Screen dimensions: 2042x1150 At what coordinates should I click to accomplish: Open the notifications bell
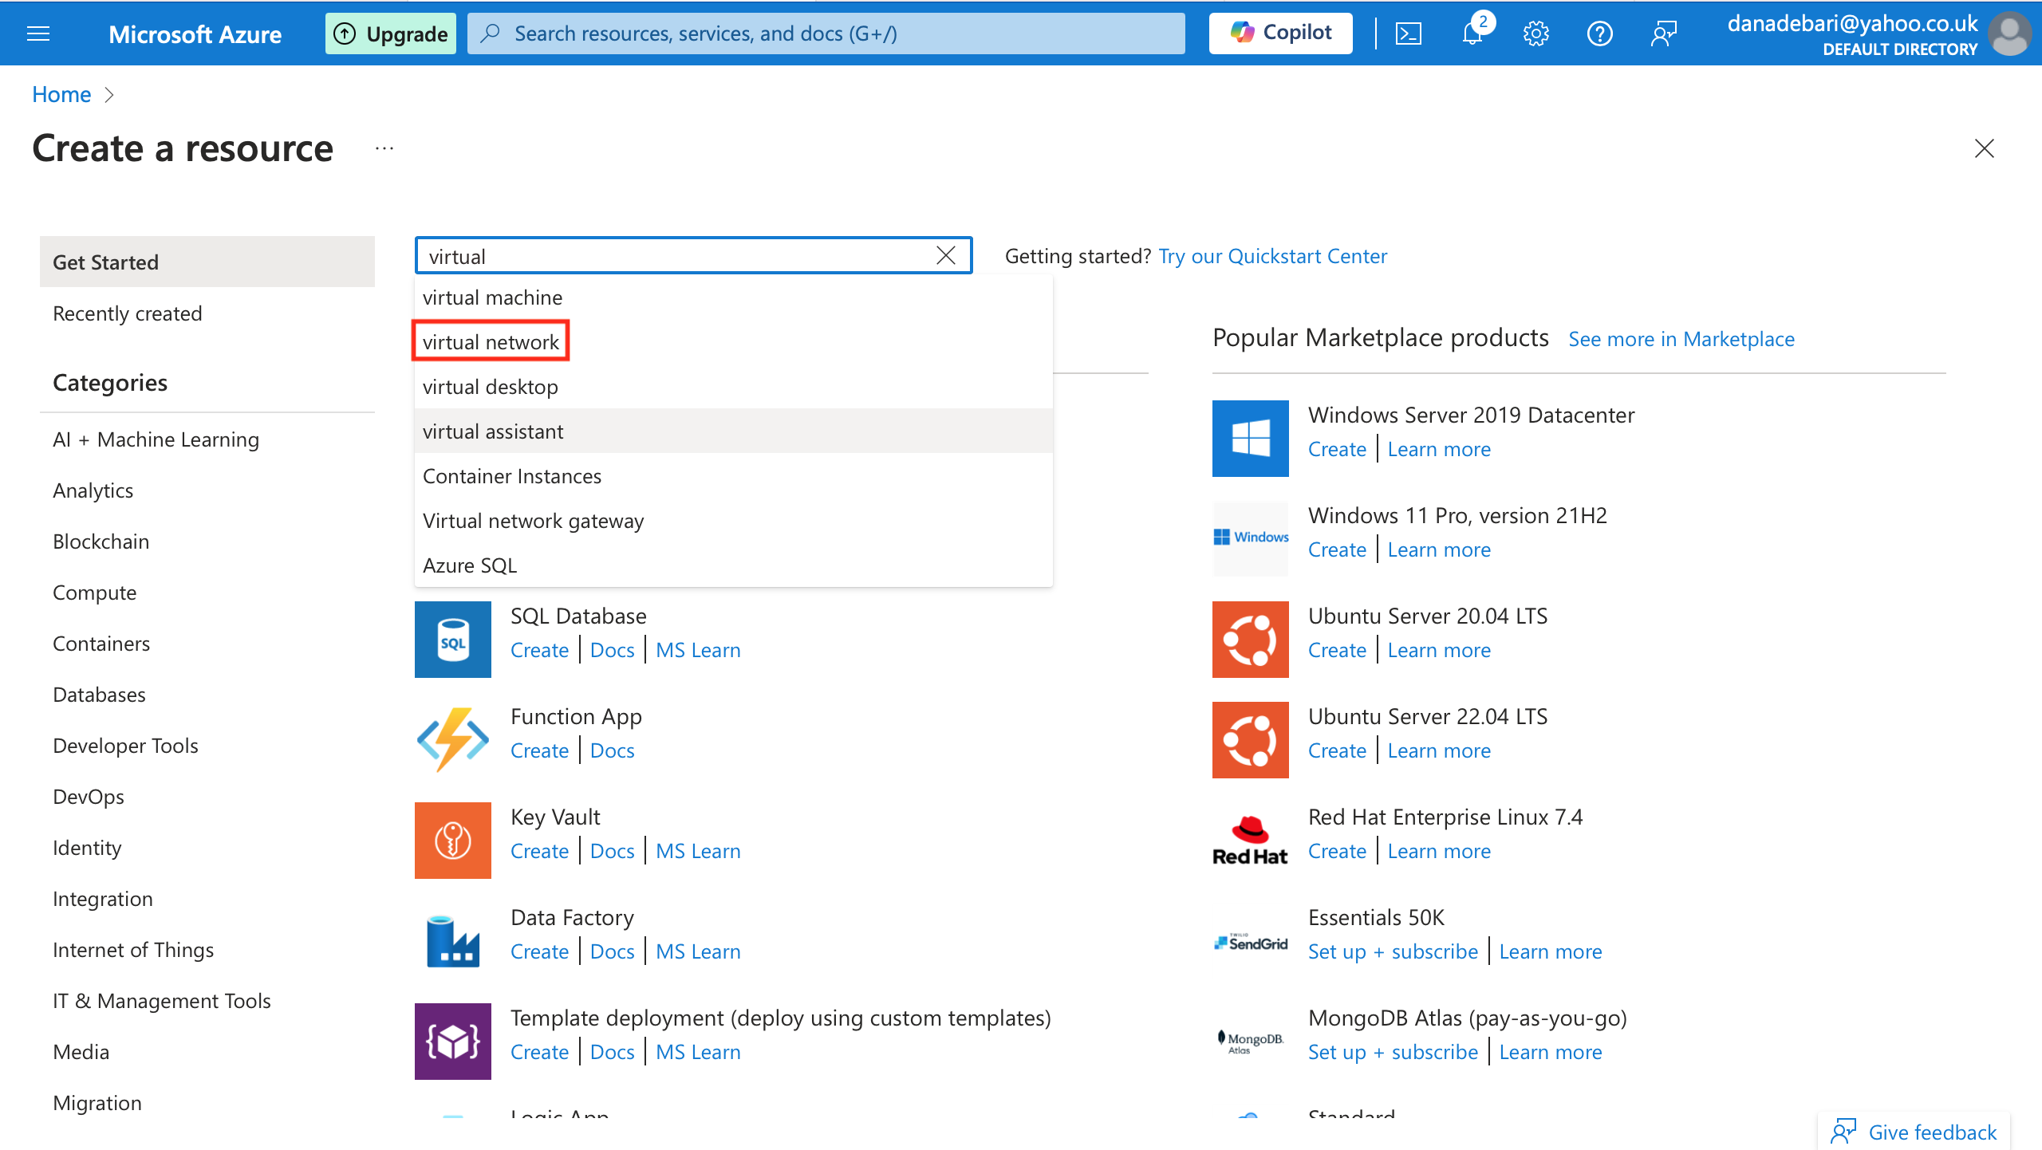pyautogui.click(x=1472, y=33)
